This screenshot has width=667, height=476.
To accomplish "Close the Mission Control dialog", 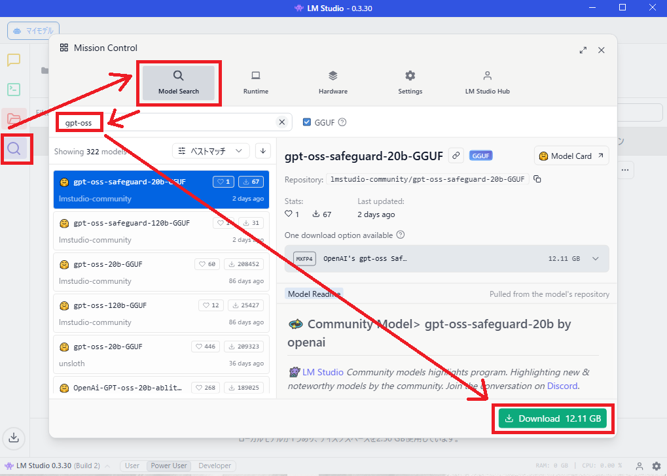I will click(x=602, y=50).
